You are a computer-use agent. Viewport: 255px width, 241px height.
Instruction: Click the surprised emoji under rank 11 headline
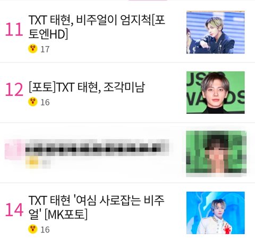[x=33, y=49]
